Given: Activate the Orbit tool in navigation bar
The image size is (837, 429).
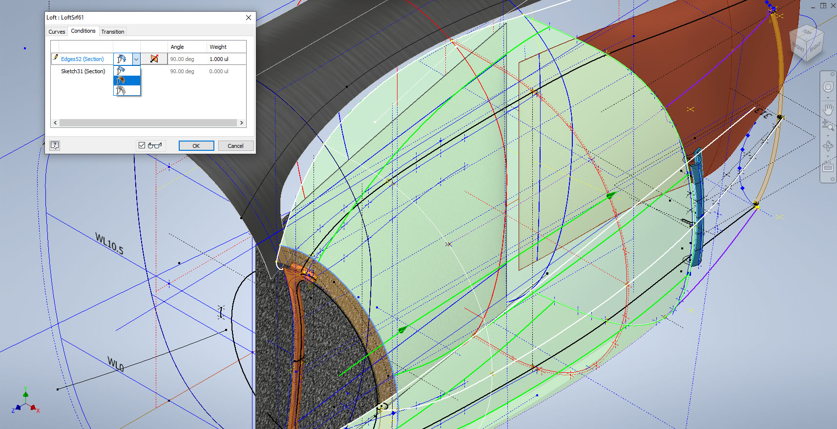Looking at the screenshot, I should tap(828, 146).
